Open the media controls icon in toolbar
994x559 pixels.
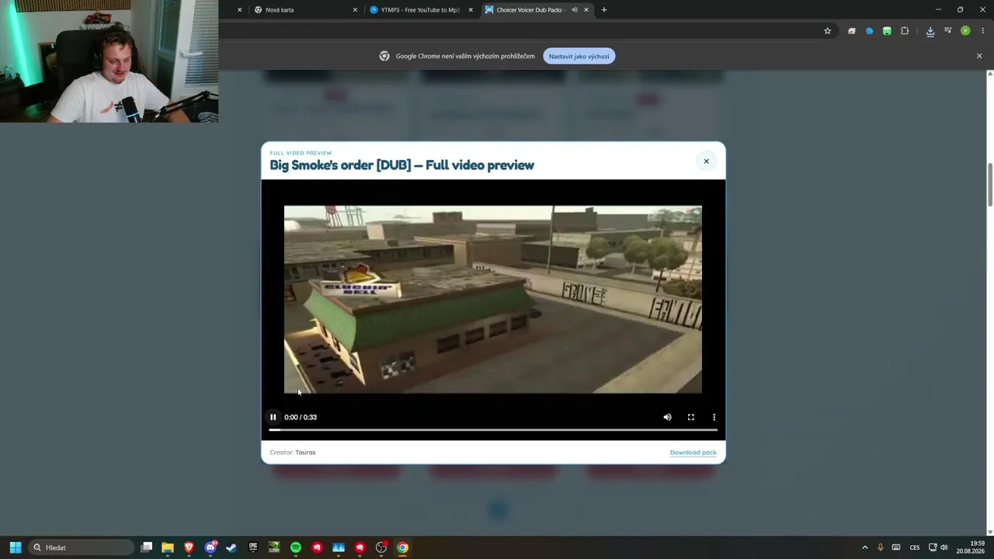click(x=948, y=31)
